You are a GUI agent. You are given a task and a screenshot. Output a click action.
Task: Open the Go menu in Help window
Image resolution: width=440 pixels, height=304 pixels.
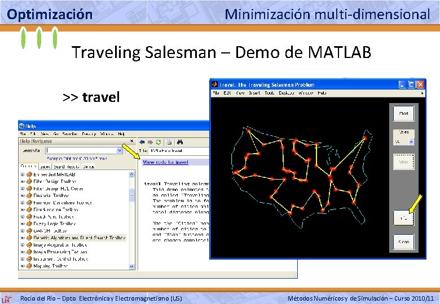coord(55,134)
